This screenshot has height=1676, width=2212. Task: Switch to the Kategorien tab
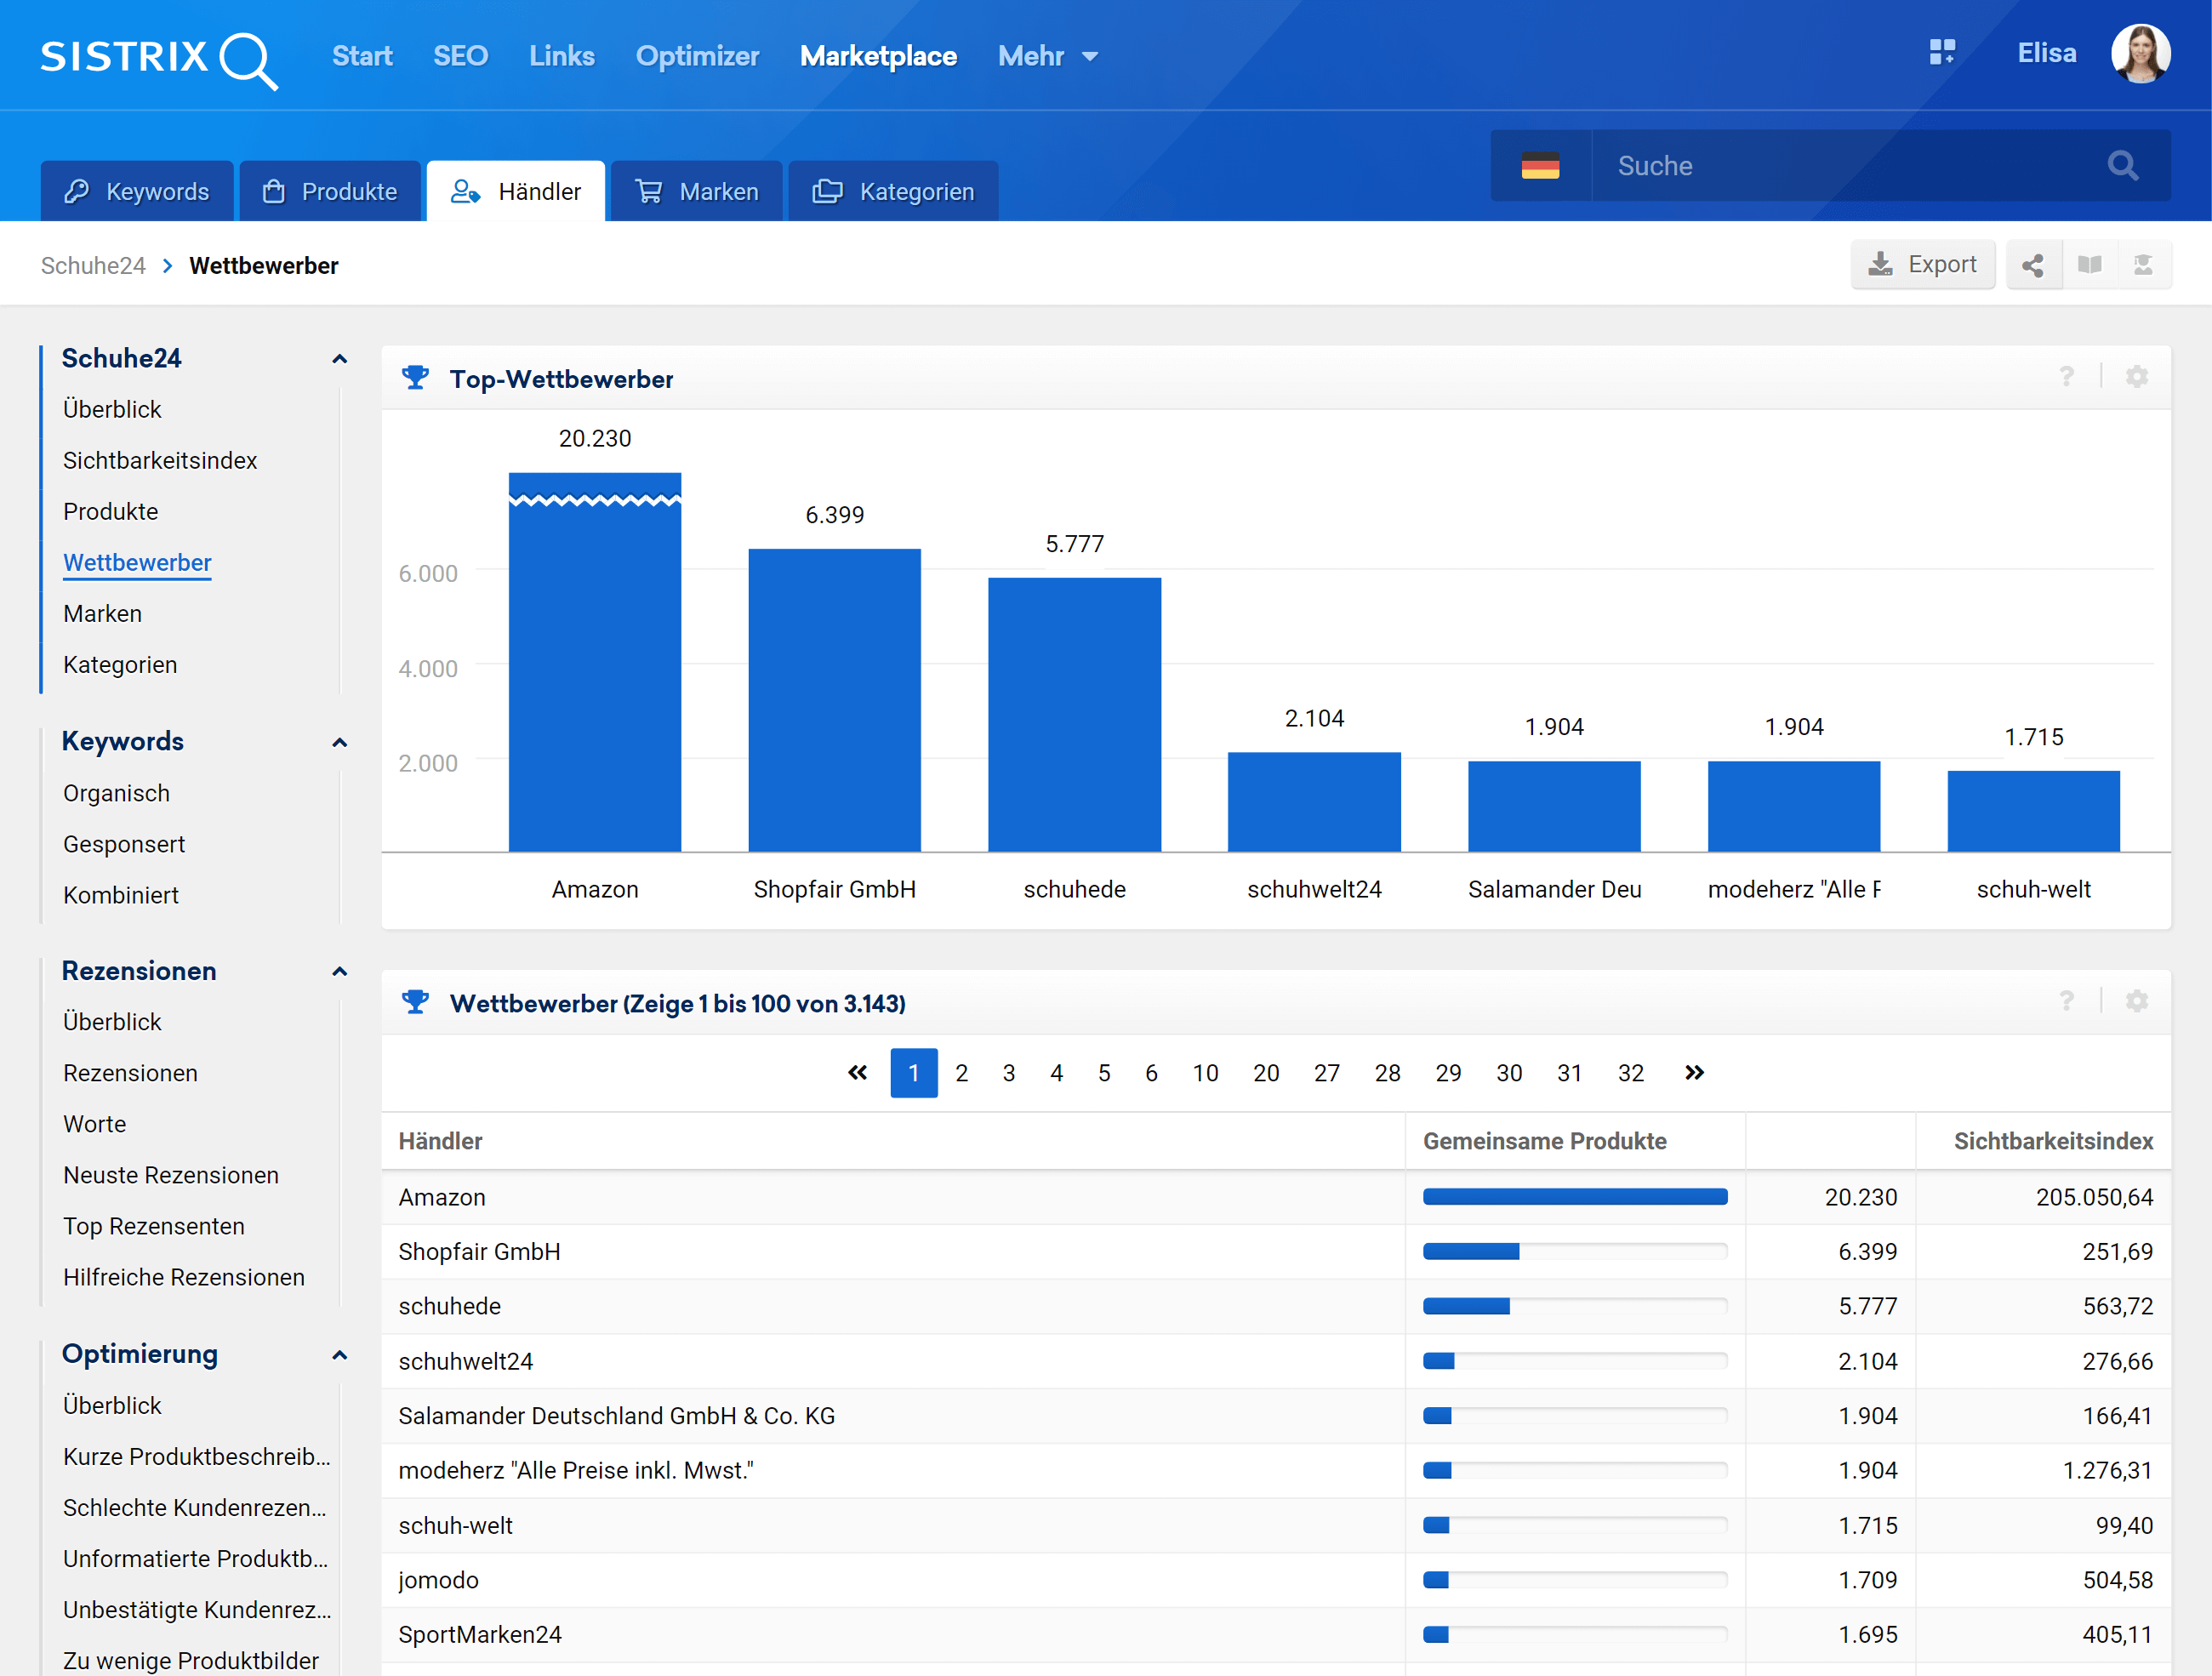pos(893,191)
